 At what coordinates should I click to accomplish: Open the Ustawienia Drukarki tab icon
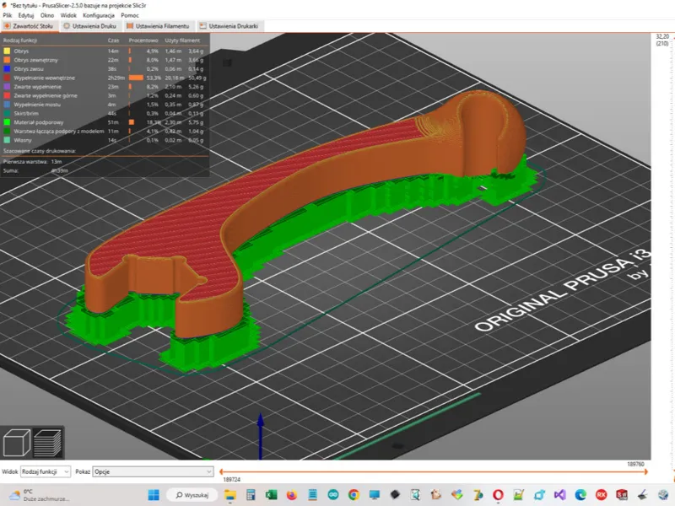point(202,26)
